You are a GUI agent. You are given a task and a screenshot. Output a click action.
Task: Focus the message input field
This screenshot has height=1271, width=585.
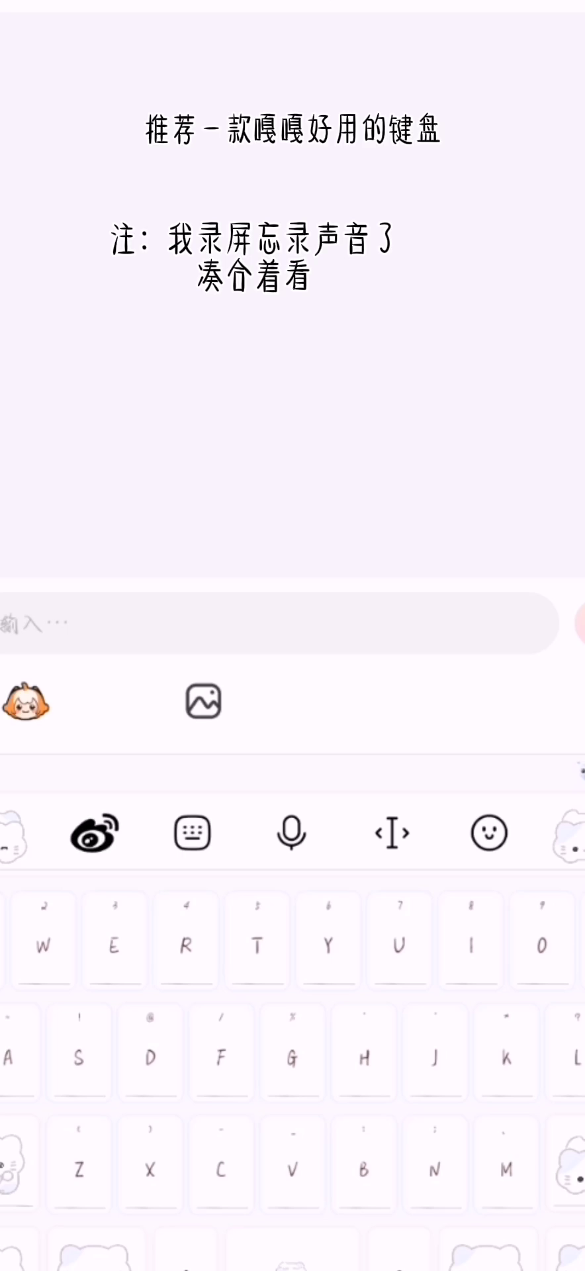point(279,623)
